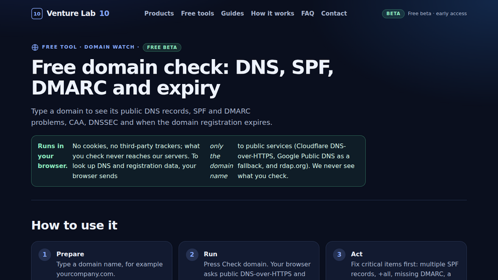Click the BETA badge in header

[x=393, y=13]
